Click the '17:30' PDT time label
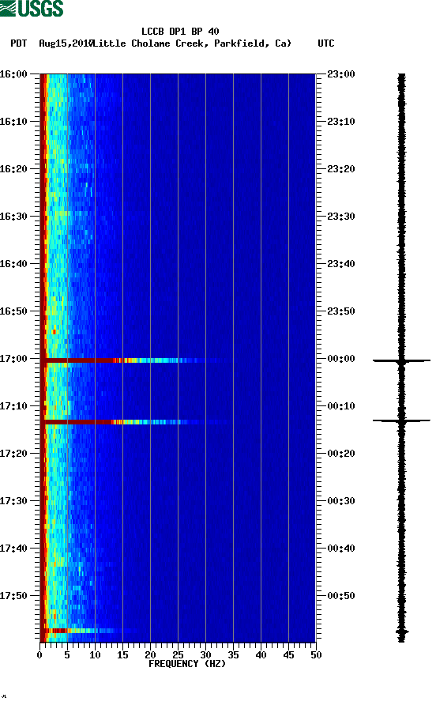This screenshot has width=436, height=705. pyautogui.click(x=13, y=501)
